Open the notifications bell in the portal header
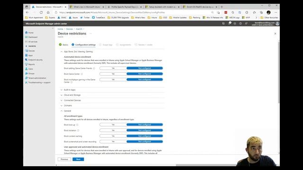Image resolution: width=303 pixels, height=170 pixels. (229, 24)
